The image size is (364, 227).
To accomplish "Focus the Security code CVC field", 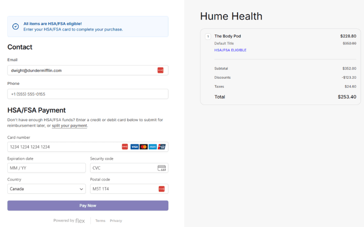I will click(129, 168).
